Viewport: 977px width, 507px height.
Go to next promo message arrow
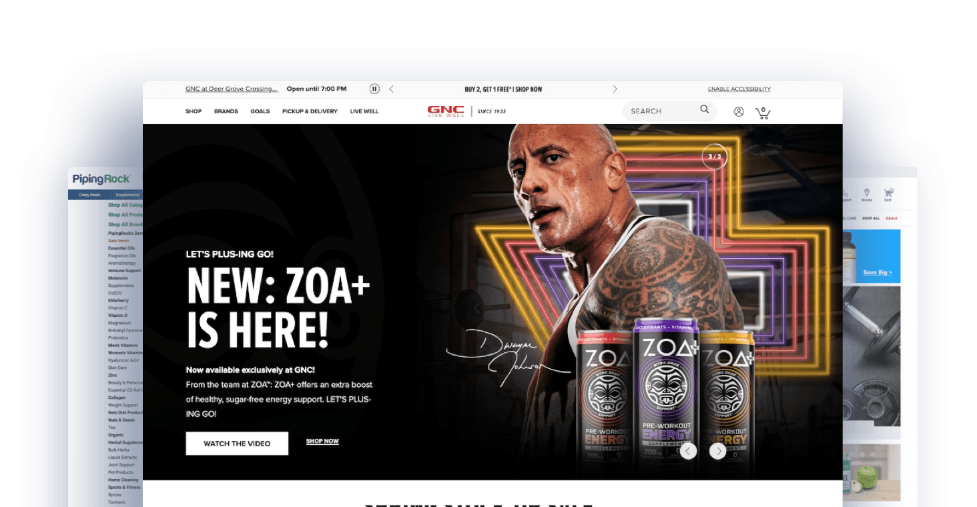pos(615,89)
